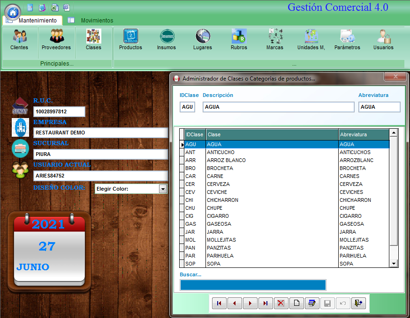The width and height of the screenshot is (410, 318).
Task: Open the calculator quick access icon
Action: (x=30, y=7)
